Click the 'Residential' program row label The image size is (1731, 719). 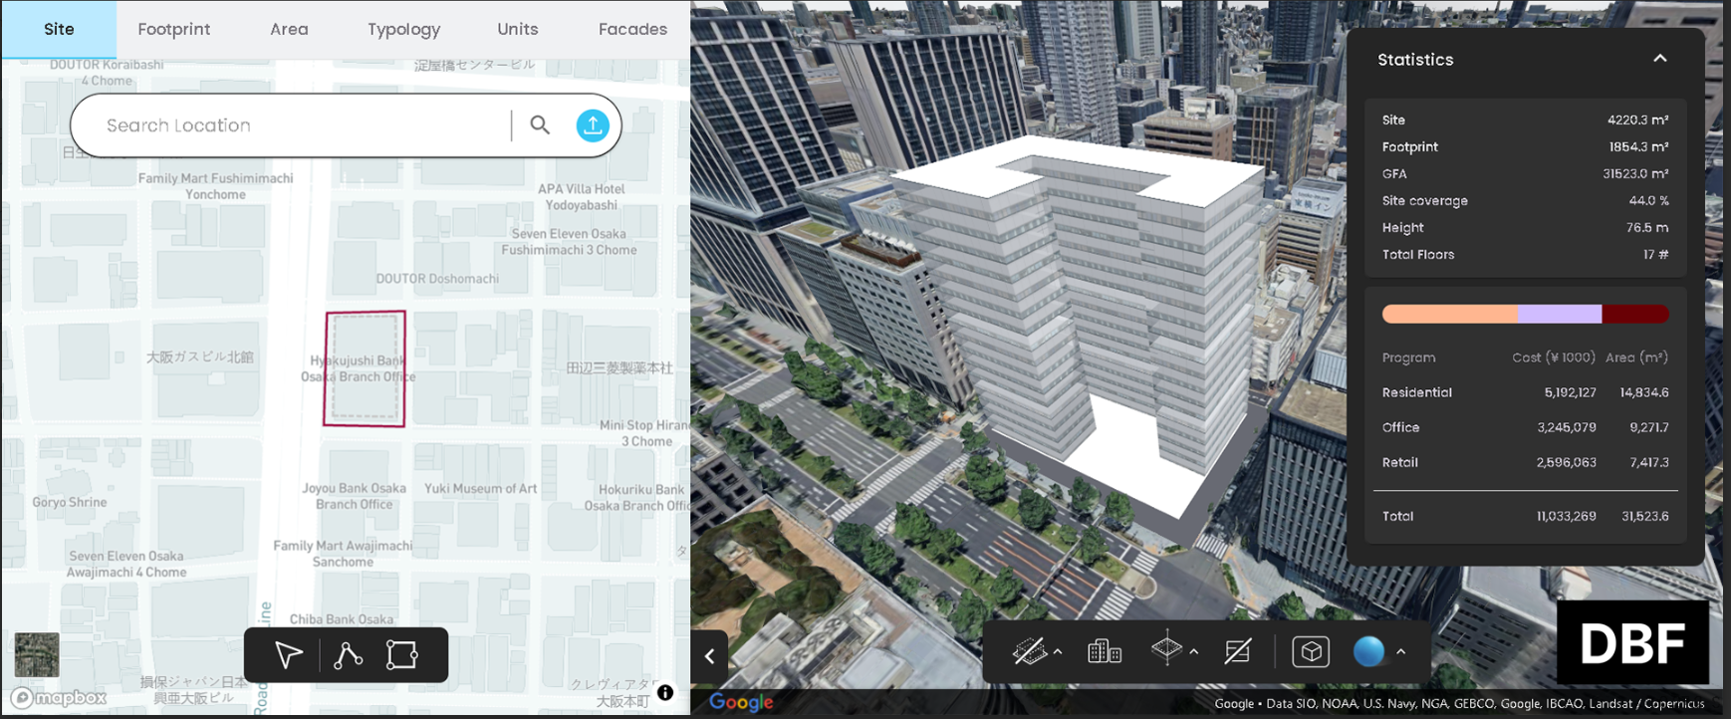click(1416, 392)
